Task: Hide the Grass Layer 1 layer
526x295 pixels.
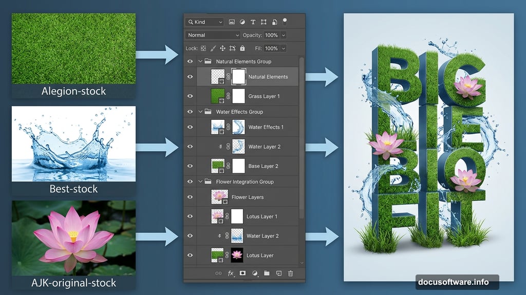Action: [x=190, y=96]
